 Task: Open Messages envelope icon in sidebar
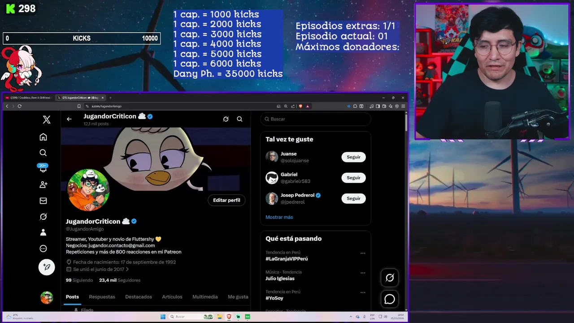[43, 201]
